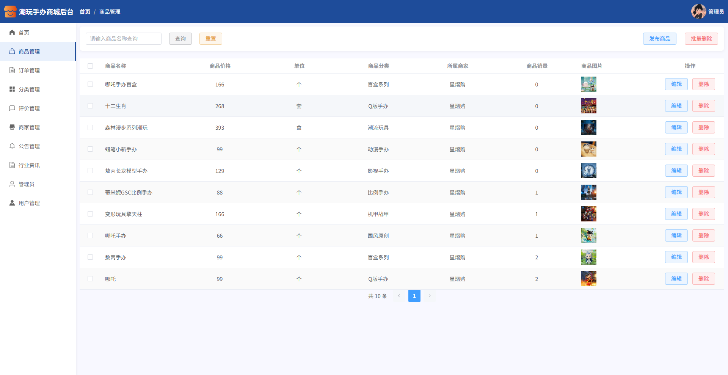Select page 1 in pagination
The image size is (728, 375).
pyautogui.click(x=414, y=296)
